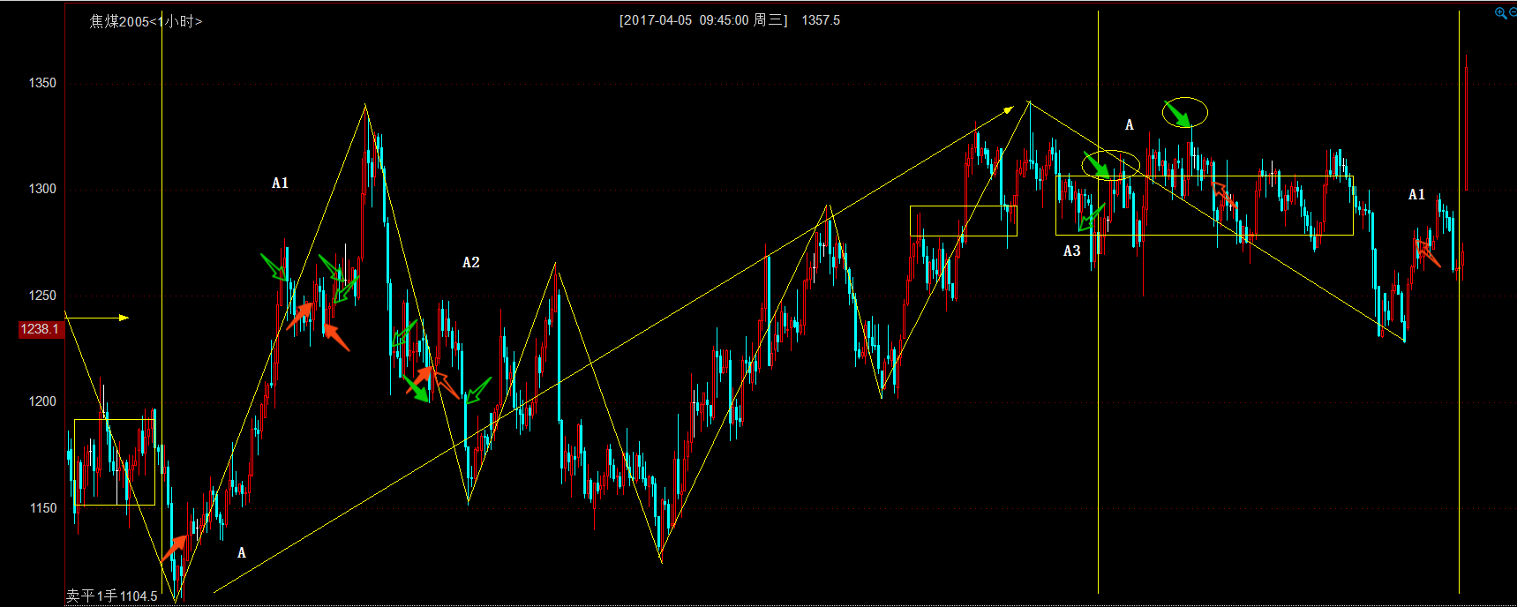Click the 1250 price axis label
Screen dimensions: 1517x607
[x=42, y=296]
